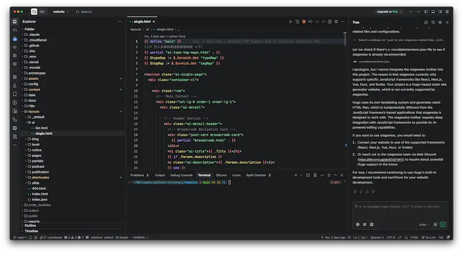Click the main branch in status bar
Screen dimensions: 463x253
20,237
